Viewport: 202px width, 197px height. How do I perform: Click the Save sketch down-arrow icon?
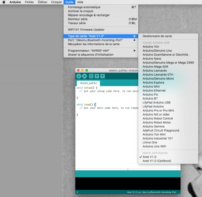(x=103, y=76)
